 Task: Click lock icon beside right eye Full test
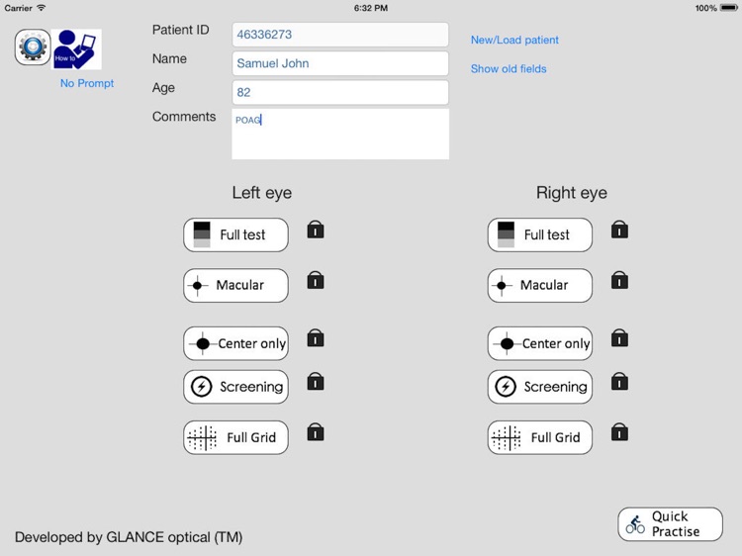coord(619,231)
